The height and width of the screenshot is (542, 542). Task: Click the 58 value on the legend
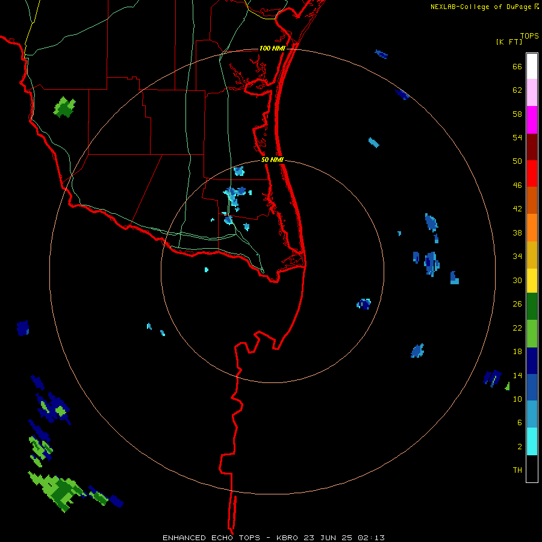pos(517,114)
